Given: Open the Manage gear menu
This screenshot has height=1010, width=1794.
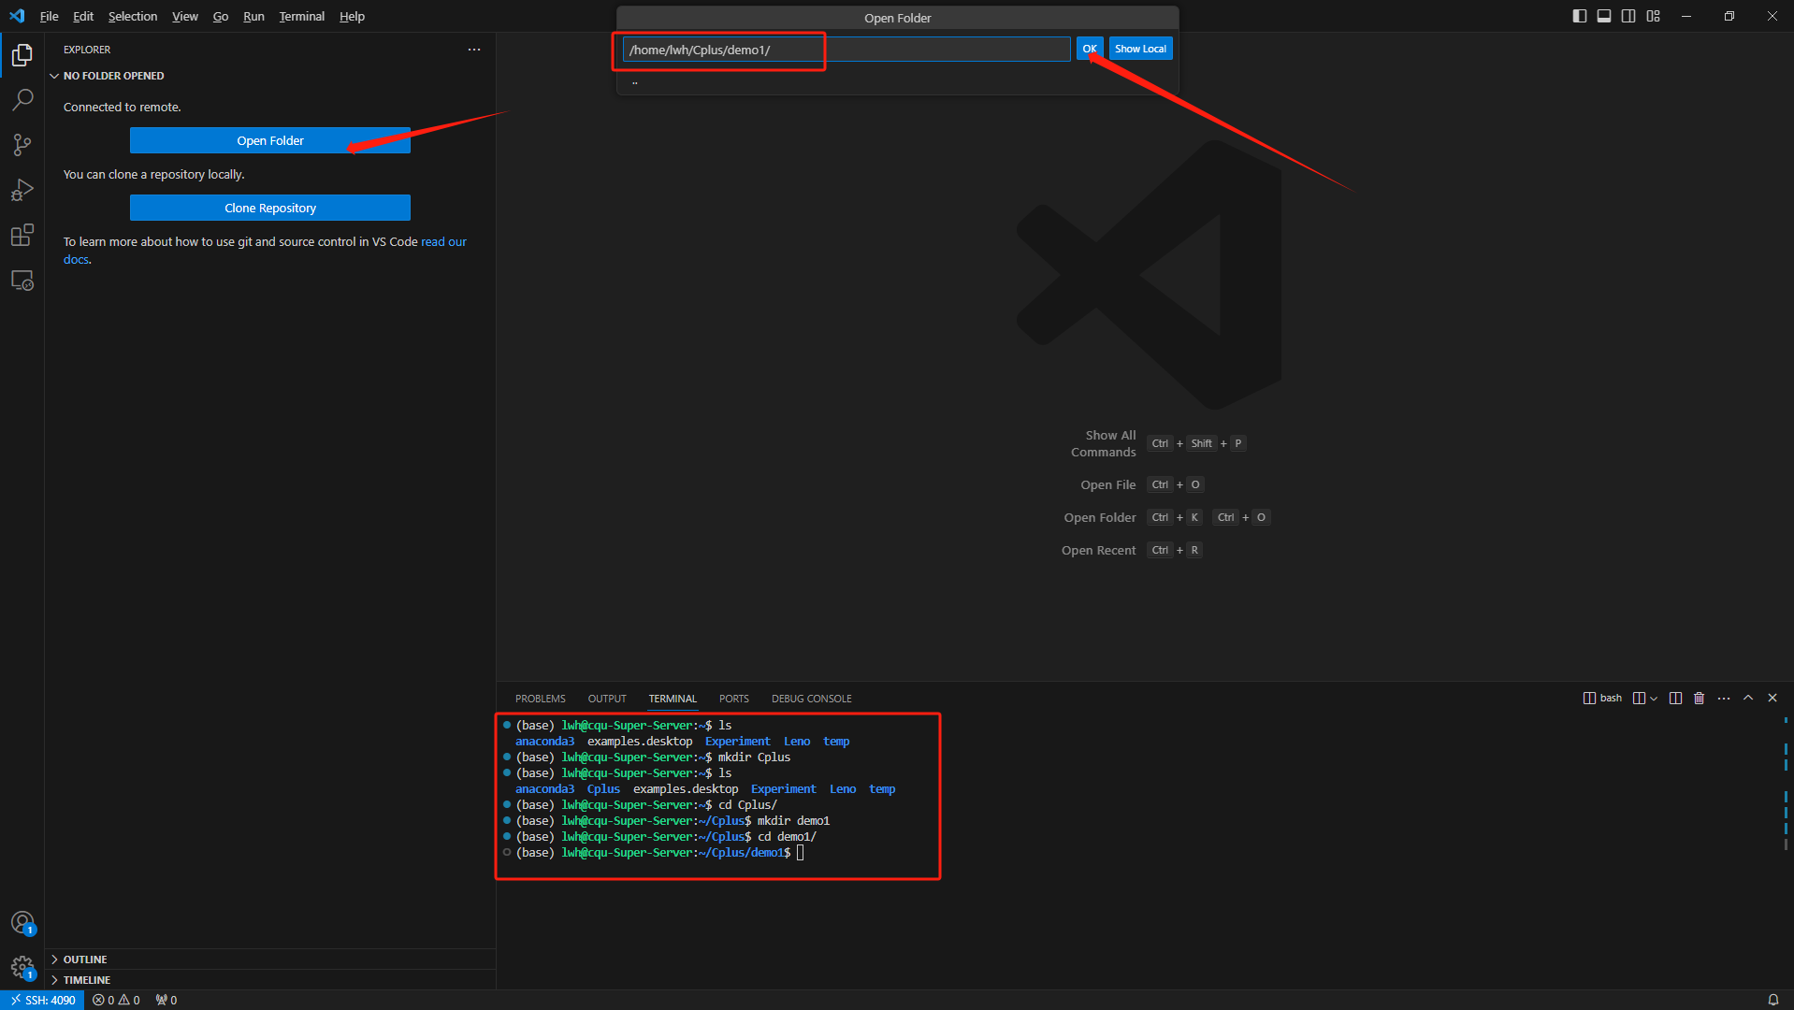Looking at the screenshot, I should click(x=22, y=968).
